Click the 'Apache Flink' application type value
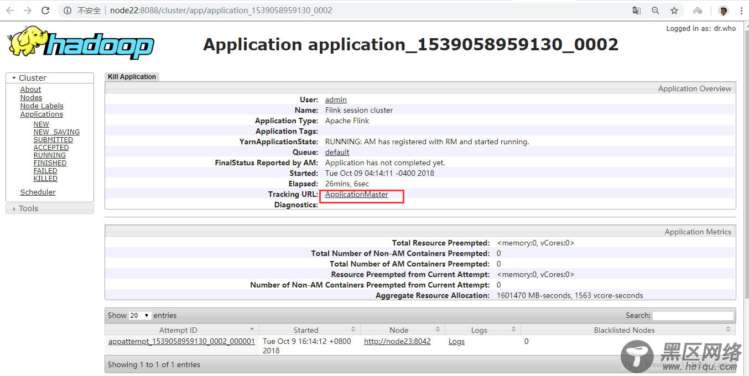 tap(347, 121)
